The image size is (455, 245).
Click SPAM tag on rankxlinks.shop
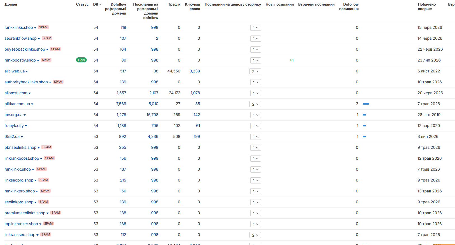click(x=43, y=27)
